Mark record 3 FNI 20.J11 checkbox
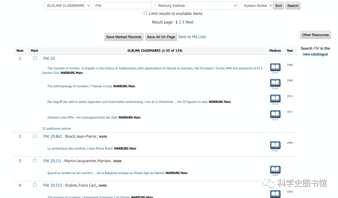This screenshot has height=198, width=338. pos(35,161)
